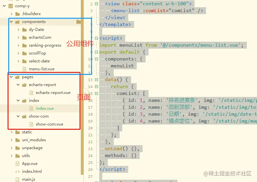The width and height of the screenshot is (257, 182).
Task: Fold the comList array on line 15
Action: coord(97,93)
